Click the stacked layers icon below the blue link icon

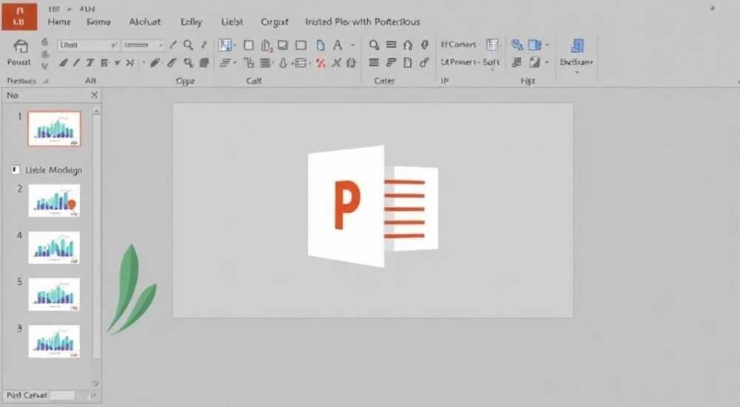pyautogui.click(x=517, y=62)
